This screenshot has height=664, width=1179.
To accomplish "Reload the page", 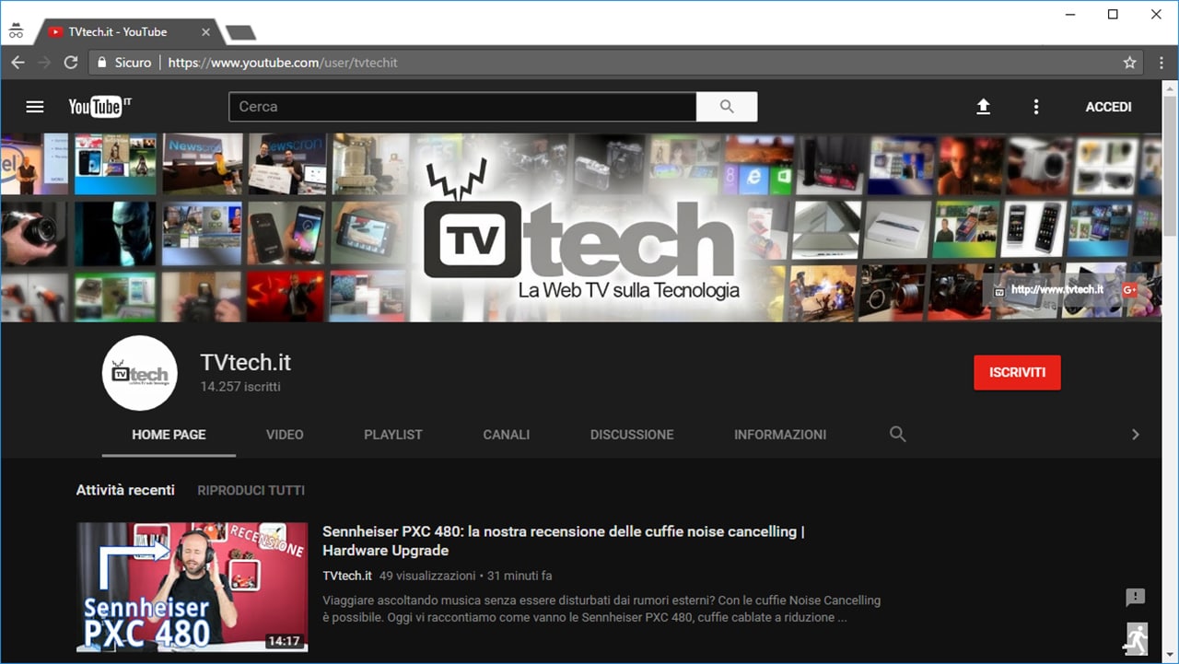I will (x=71, y=63).
